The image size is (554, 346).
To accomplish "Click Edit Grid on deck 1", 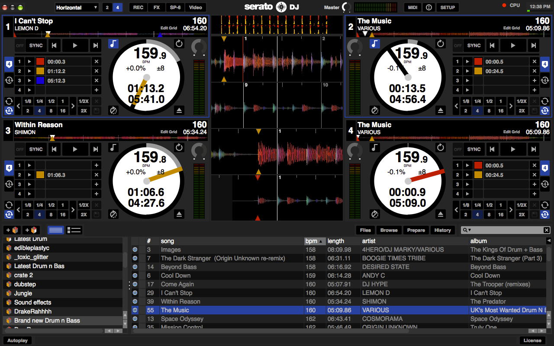I will pos(169,28).
